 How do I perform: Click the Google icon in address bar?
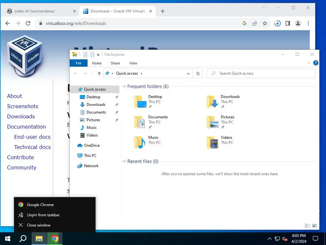pos(244,23)
